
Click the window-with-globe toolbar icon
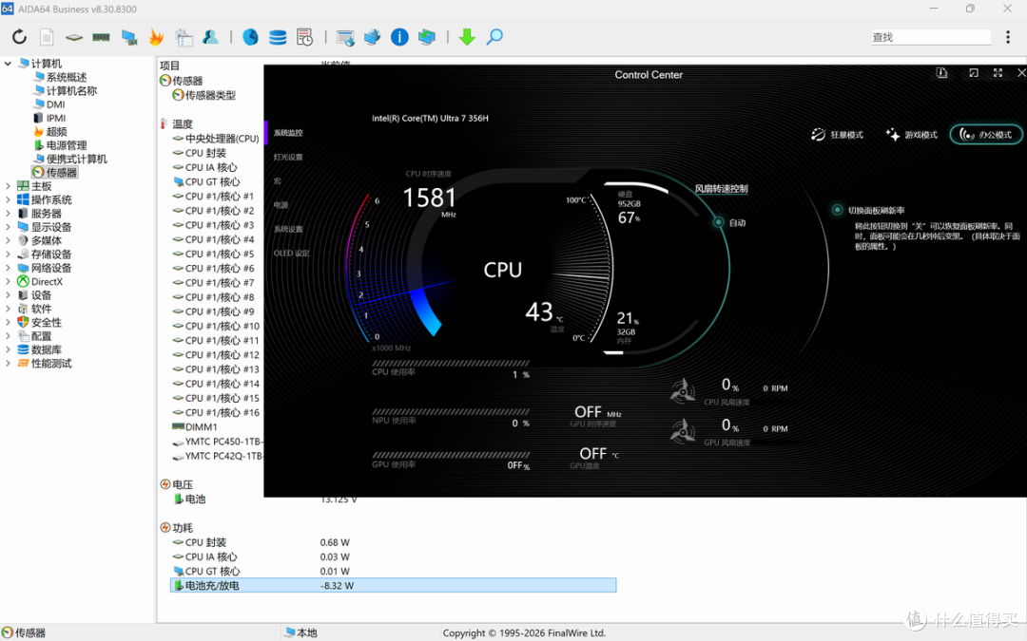(x=345, y=37)
